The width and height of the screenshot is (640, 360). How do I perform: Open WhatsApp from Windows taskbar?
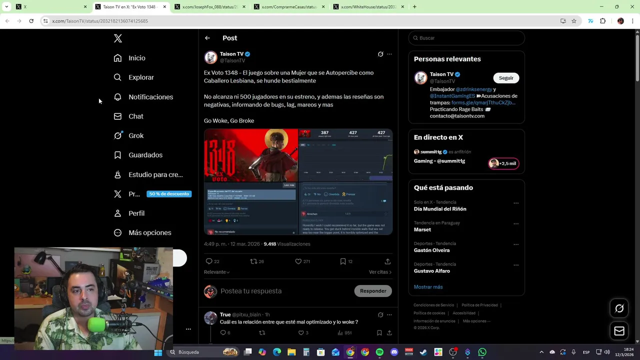[482, 352]
